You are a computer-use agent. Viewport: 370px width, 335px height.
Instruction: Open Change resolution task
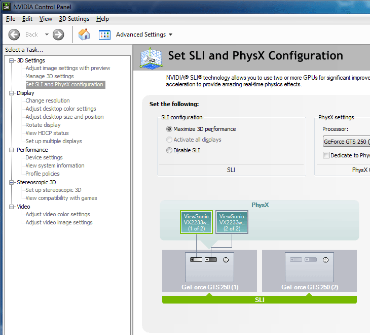[x=48, y=100]
